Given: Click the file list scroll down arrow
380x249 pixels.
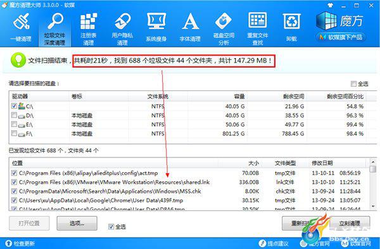Looking at the screenshot, I should (x=373, y=206).
